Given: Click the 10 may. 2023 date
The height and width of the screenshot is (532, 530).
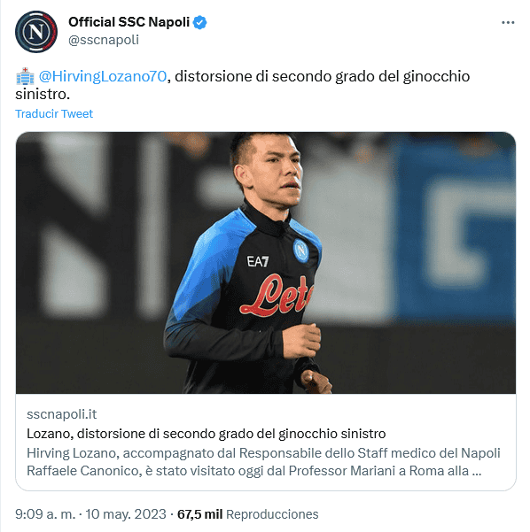Looking at the screenshot, I should pos(125,514).
